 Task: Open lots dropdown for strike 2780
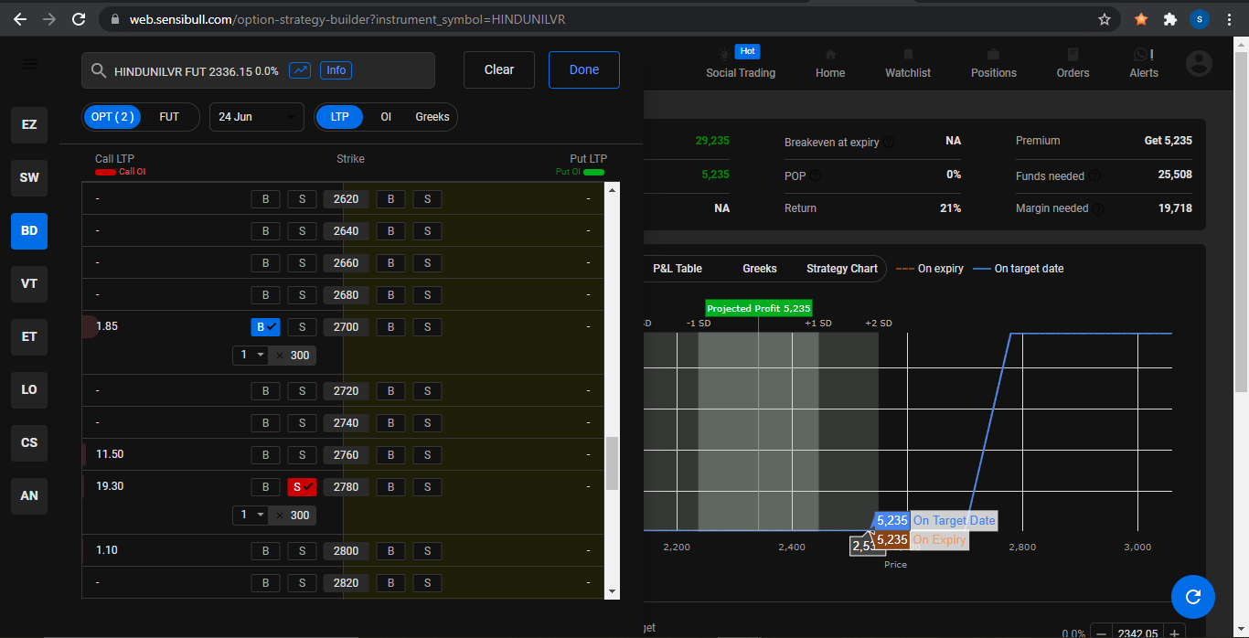(251, 516)
